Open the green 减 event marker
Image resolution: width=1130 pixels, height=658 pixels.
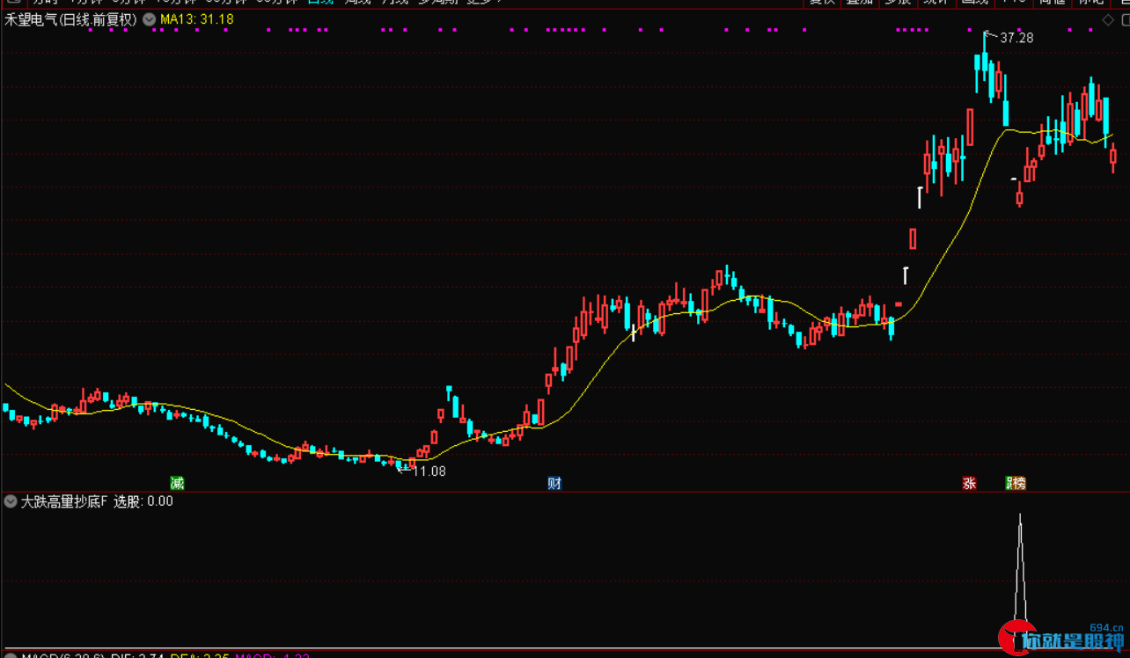click(x=178, y=483)
